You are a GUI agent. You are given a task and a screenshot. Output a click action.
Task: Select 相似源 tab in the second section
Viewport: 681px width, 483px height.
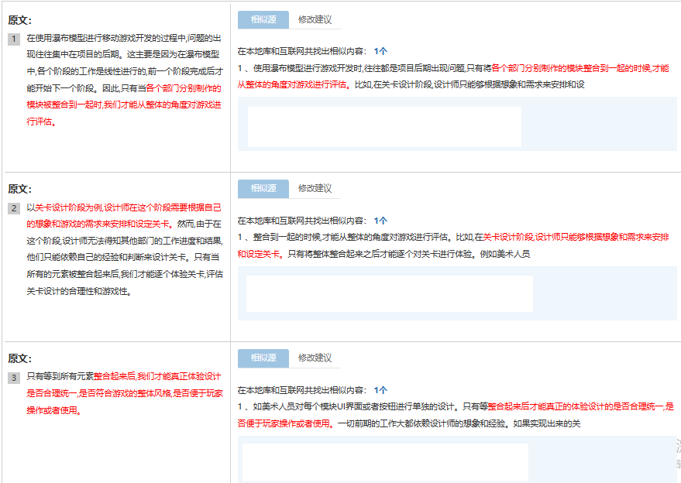[x=263, y=189]
